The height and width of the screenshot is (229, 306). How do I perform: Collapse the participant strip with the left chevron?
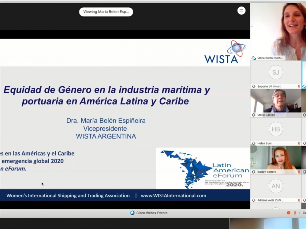253,149
